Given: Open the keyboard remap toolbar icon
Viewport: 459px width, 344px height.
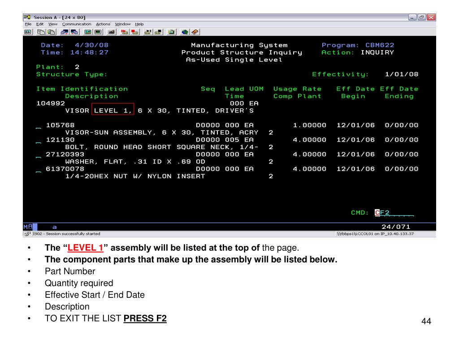Looking at the screenshot, I should (111, 32).
